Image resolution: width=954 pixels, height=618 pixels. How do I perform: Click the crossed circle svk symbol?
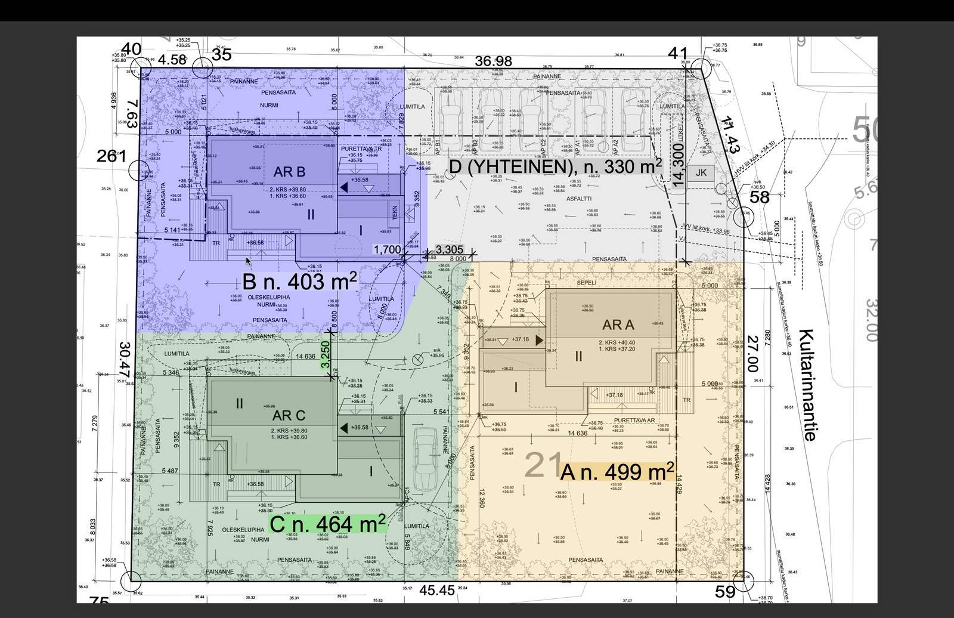(417, 360)
